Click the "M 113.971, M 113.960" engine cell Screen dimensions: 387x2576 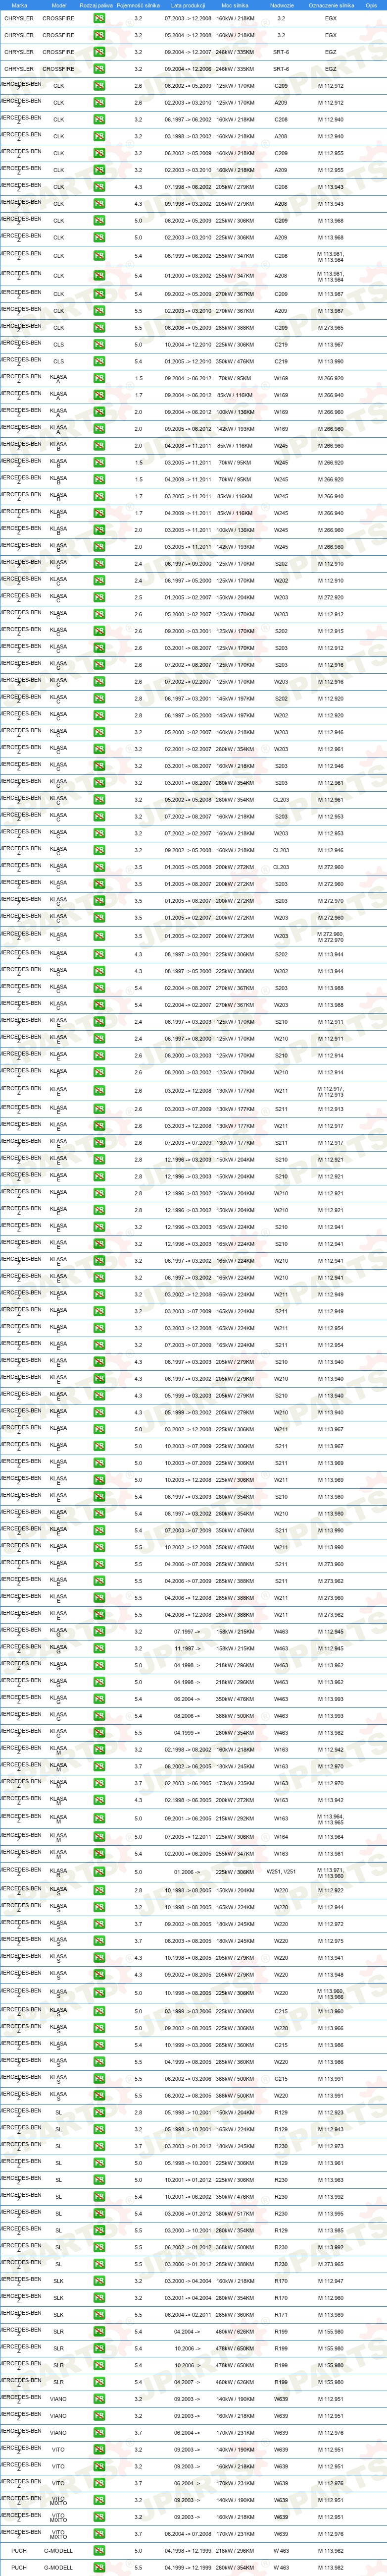tap(331, 1872)
